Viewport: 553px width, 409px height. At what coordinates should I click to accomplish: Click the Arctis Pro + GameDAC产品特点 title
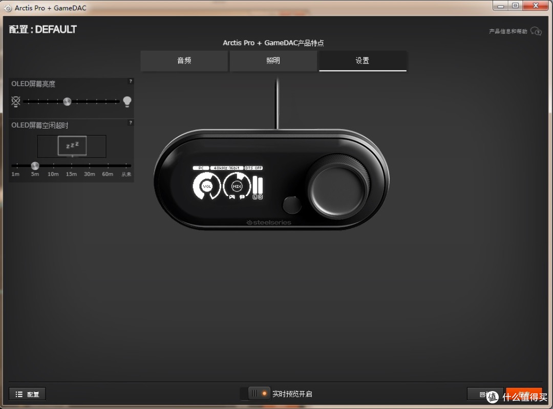[x=273, y=43]
